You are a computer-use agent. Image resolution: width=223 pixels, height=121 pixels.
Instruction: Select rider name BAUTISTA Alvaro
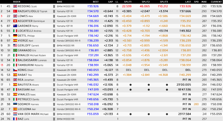(28, 85)
